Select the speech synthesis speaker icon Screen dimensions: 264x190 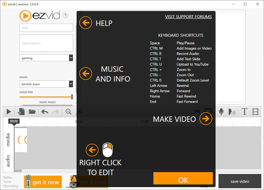(x=232, y=112)
